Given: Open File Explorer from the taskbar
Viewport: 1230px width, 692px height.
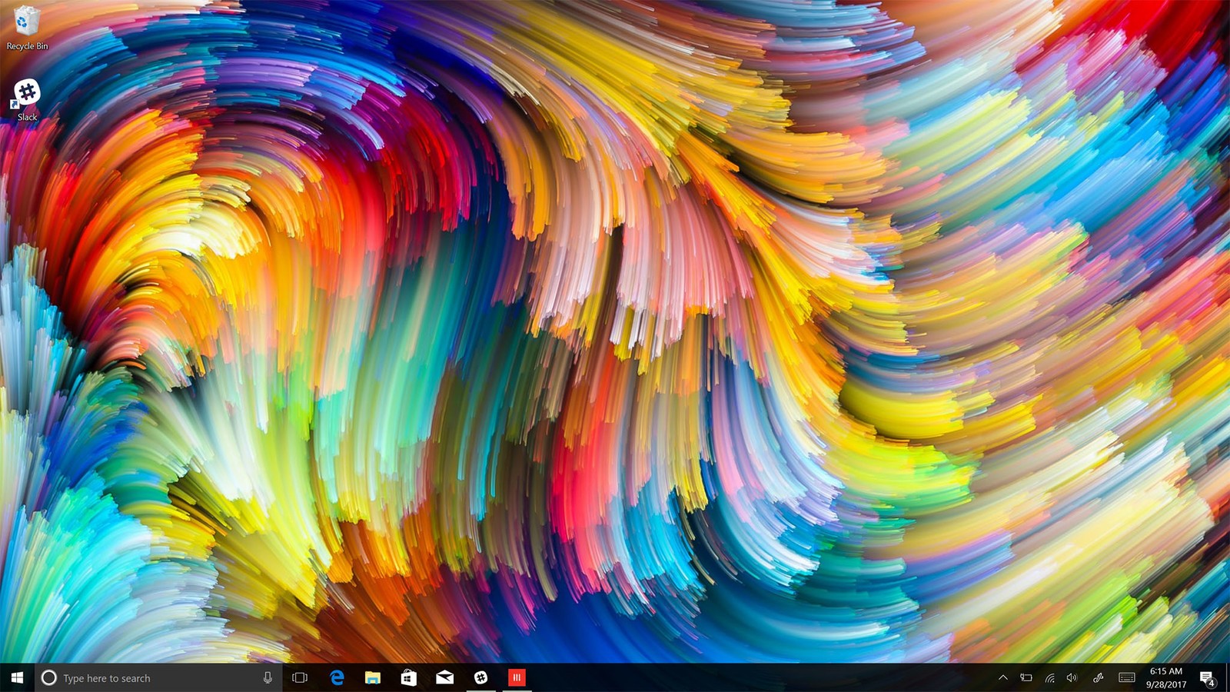Looking at the screenshot, I should (x=372, y=677).
